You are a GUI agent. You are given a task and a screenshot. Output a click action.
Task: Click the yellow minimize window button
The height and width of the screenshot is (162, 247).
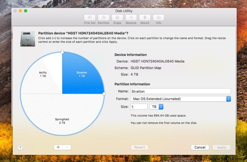coord(20,11)
